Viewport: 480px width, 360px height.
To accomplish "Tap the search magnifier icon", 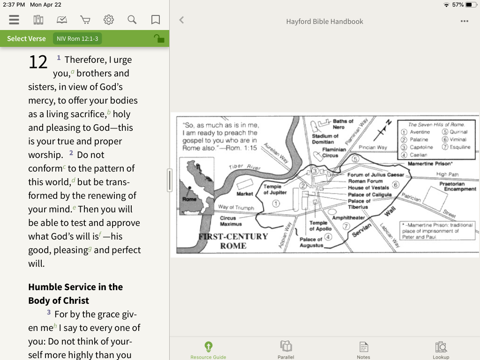I will pos(132,20).
